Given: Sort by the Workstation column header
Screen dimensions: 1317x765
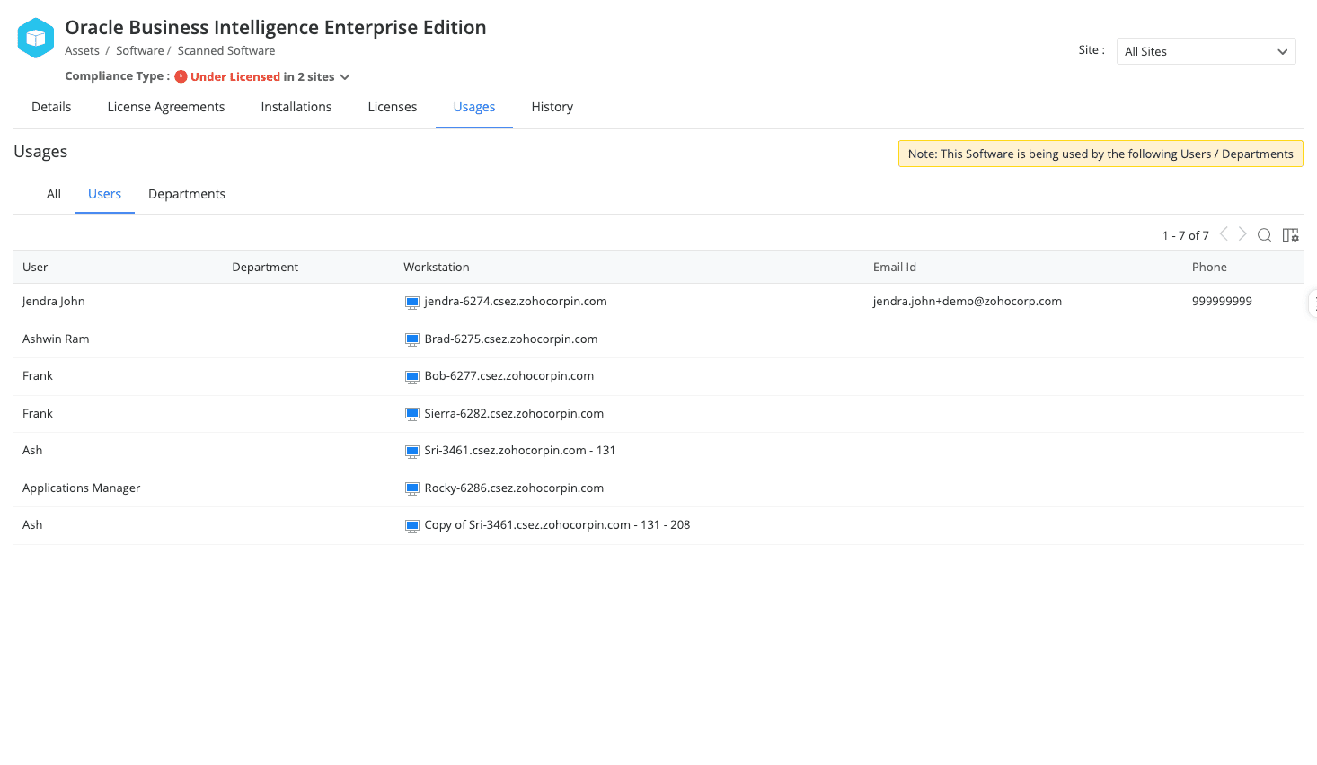Looking at the screenshot, I should (437, 268).
